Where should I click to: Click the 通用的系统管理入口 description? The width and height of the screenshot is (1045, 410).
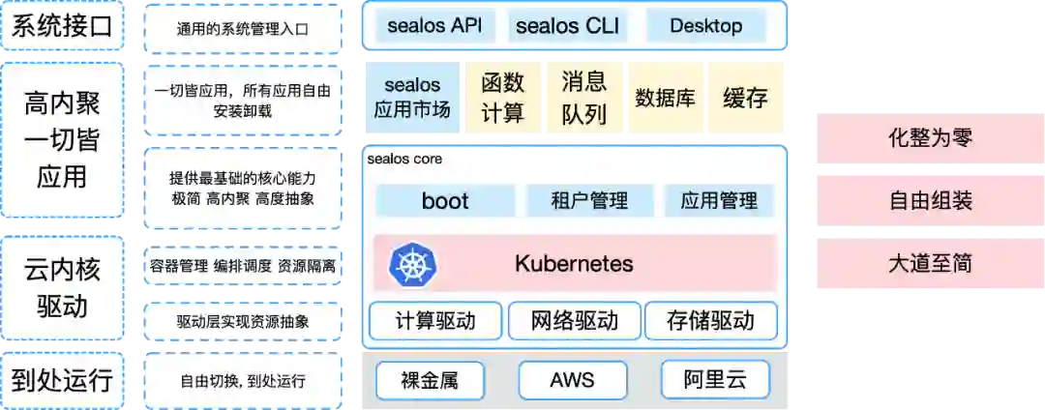click(243, 29)
